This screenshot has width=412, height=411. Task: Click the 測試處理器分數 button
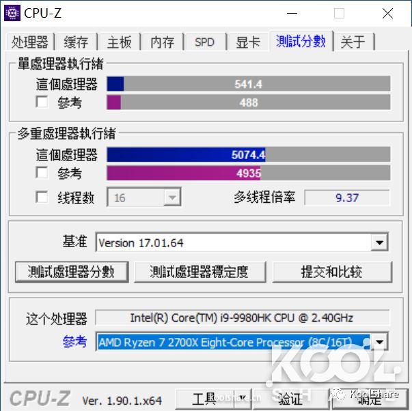tap(72, 272)
